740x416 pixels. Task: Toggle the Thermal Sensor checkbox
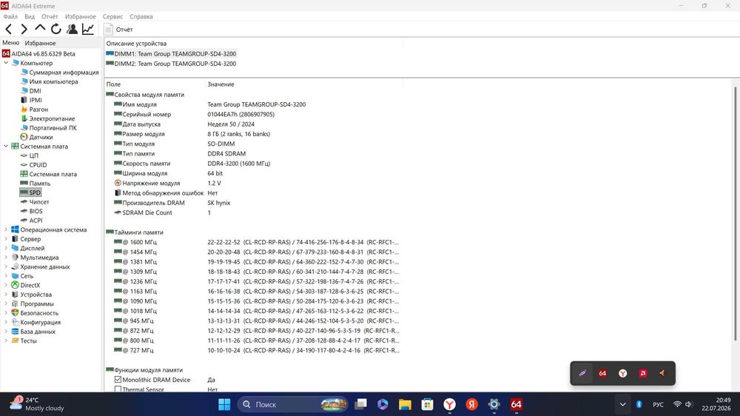pyautogui.click(x=118, y=389)
